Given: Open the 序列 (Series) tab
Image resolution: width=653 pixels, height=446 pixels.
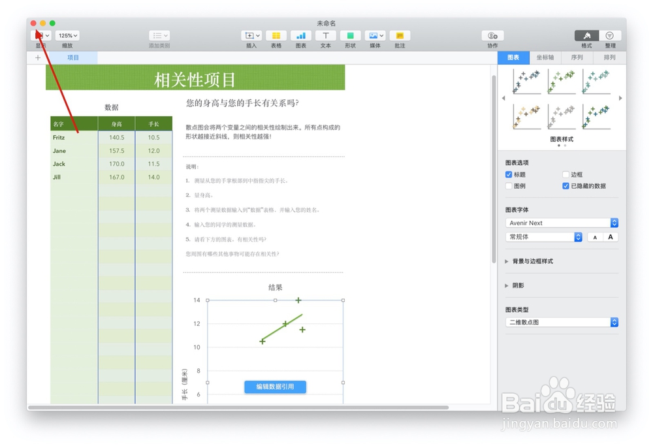Looking at the screenshot, I should 577,57.
